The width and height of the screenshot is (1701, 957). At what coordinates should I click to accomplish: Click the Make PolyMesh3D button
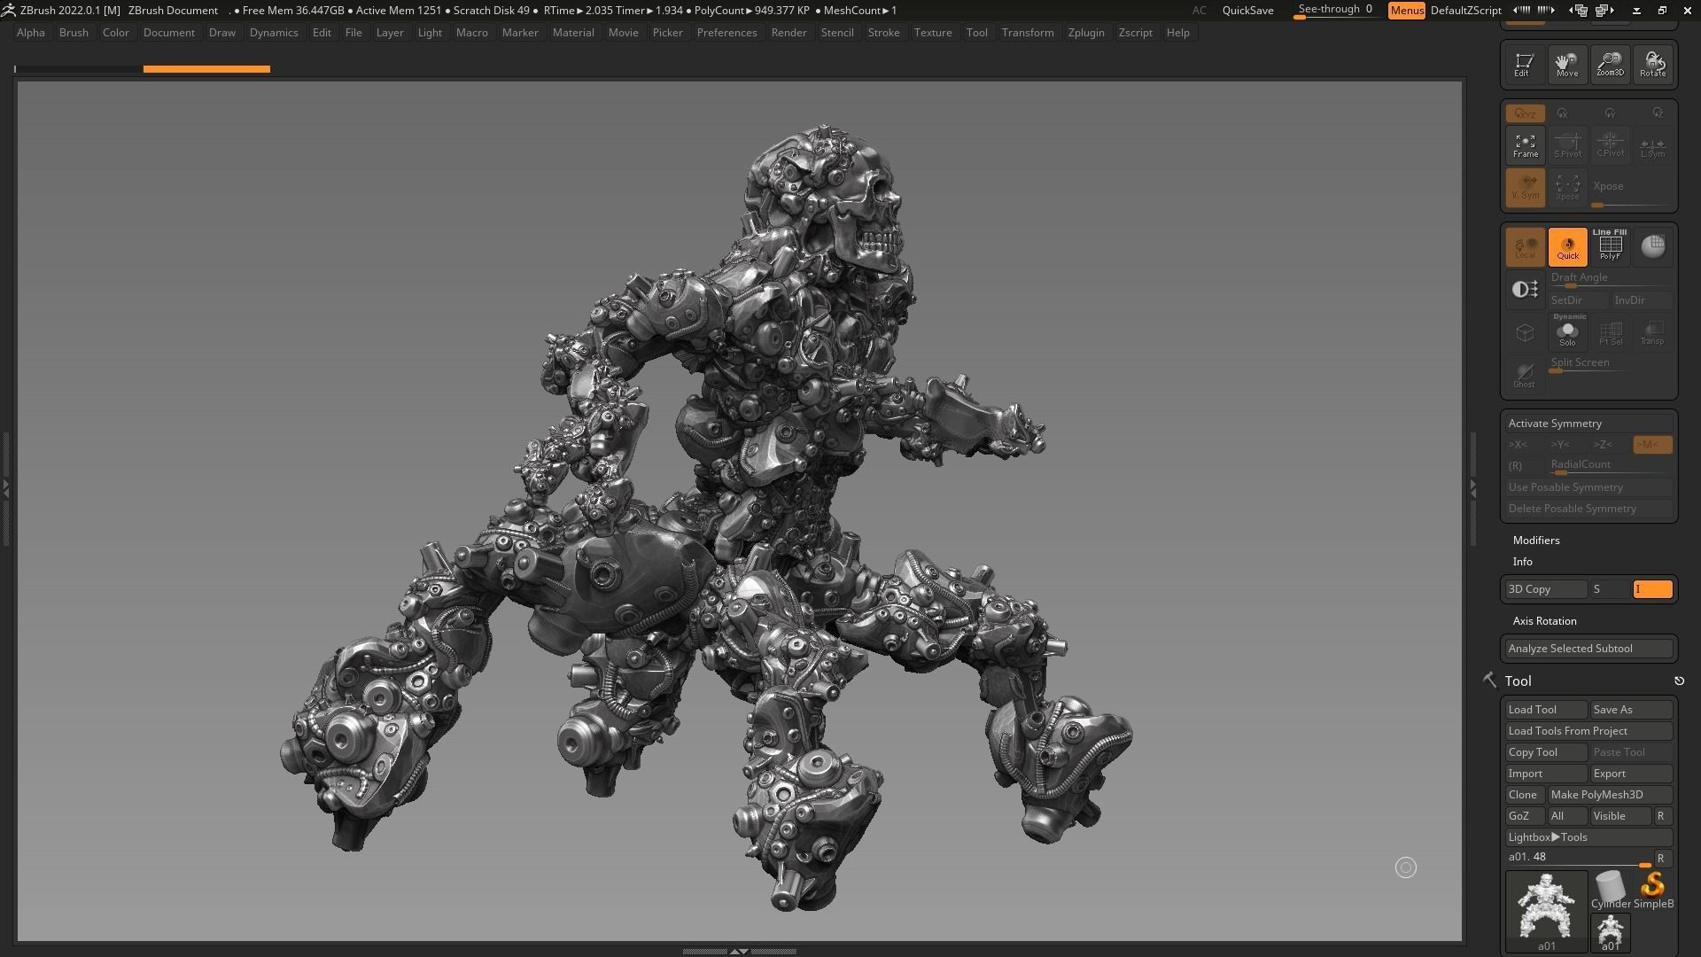(x=1609, y=795)
